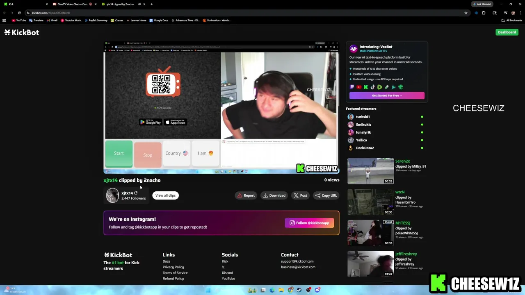525x295 pixels.
Task: Open a new tab with the plus icon
Action: [151, 4]
